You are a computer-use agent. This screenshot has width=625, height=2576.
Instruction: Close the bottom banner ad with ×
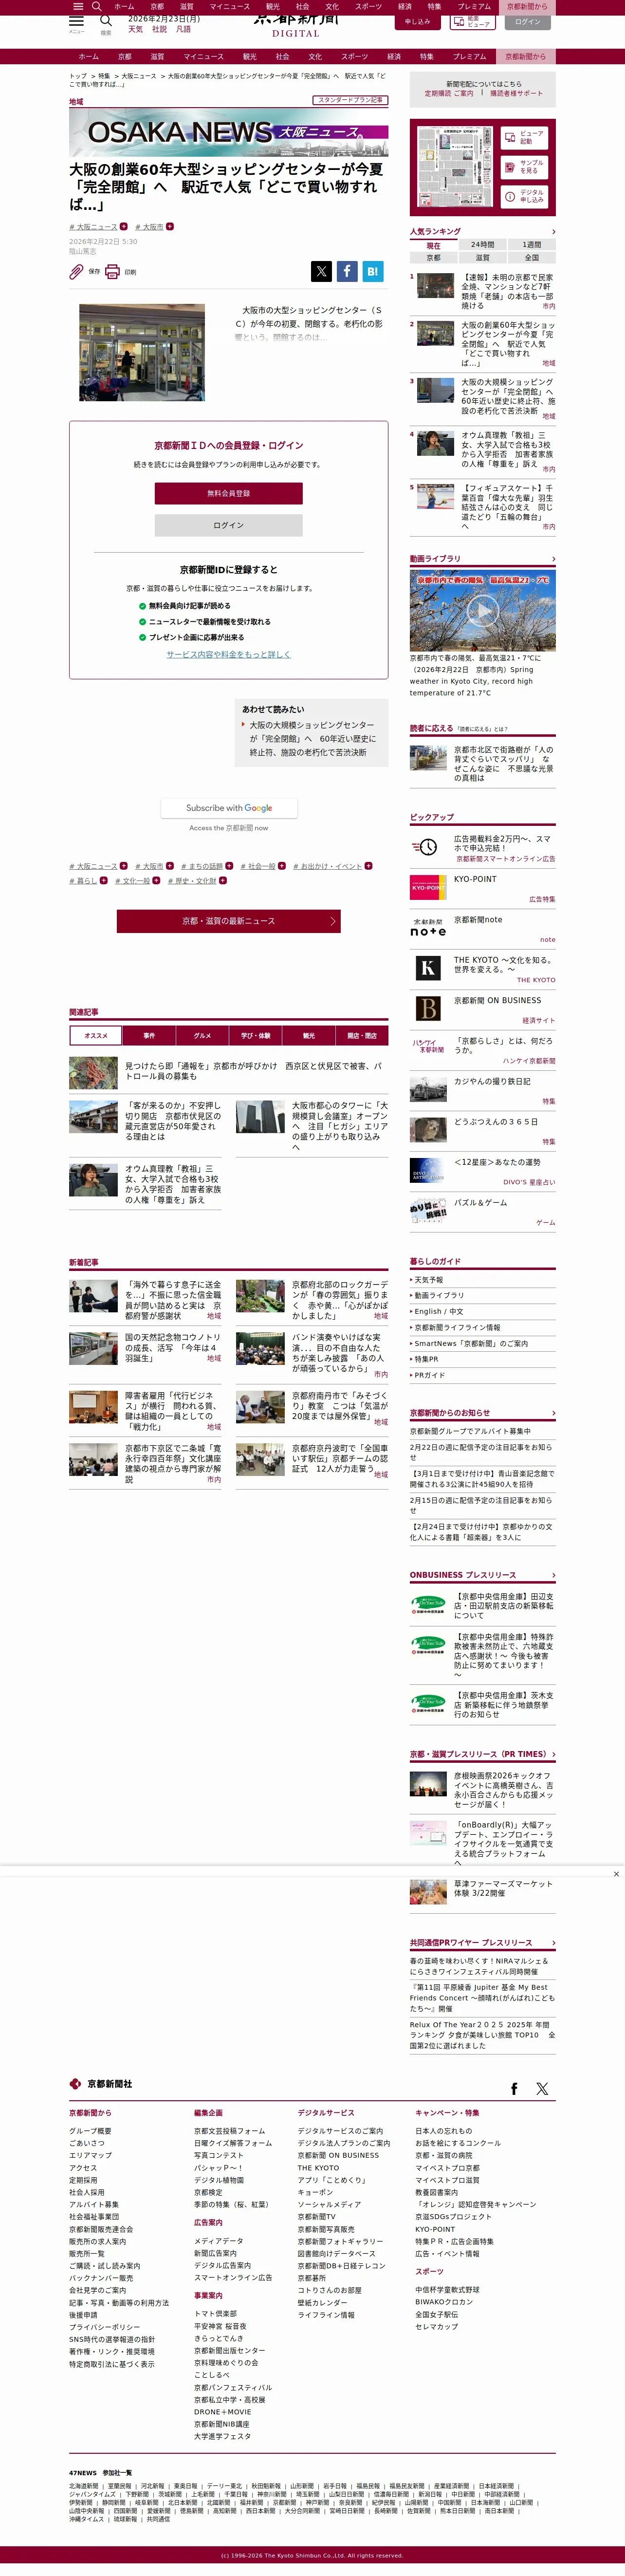coord(616,1874)
